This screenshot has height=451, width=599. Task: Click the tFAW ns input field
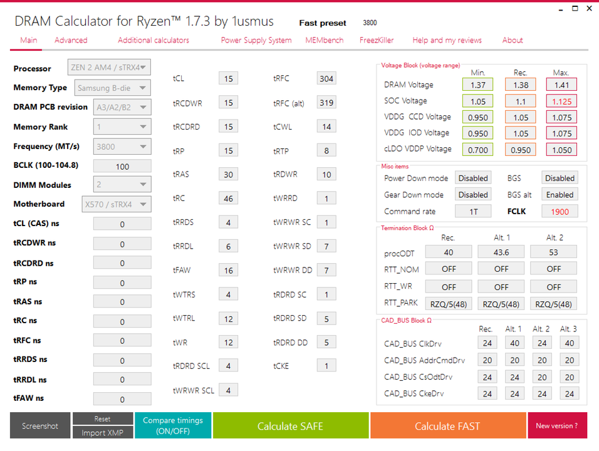122,399
